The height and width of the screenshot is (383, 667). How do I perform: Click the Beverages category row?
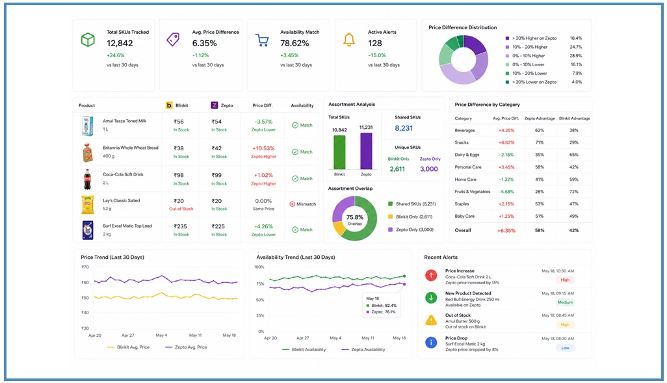pyautogui.click(x=521, y=130)
